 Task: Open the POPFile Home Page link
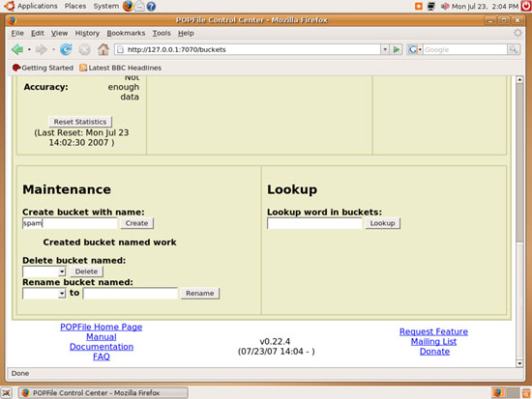102,327
